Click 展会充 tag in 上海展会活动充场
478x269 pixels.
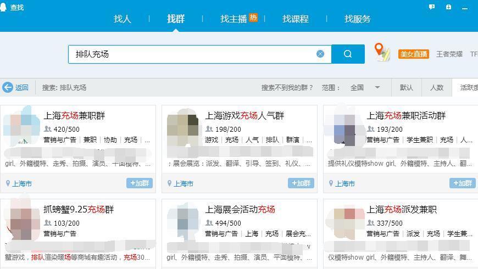298,234
